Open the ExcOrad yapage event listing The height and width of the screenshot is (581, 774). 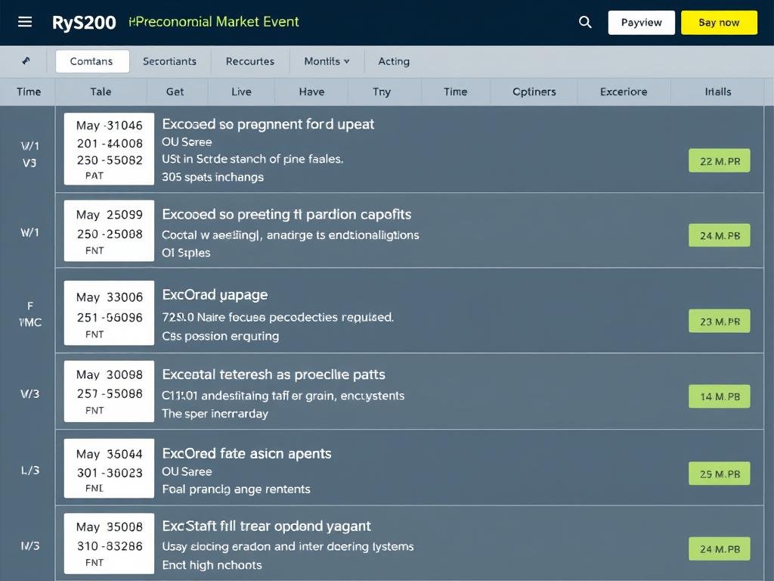214,294
